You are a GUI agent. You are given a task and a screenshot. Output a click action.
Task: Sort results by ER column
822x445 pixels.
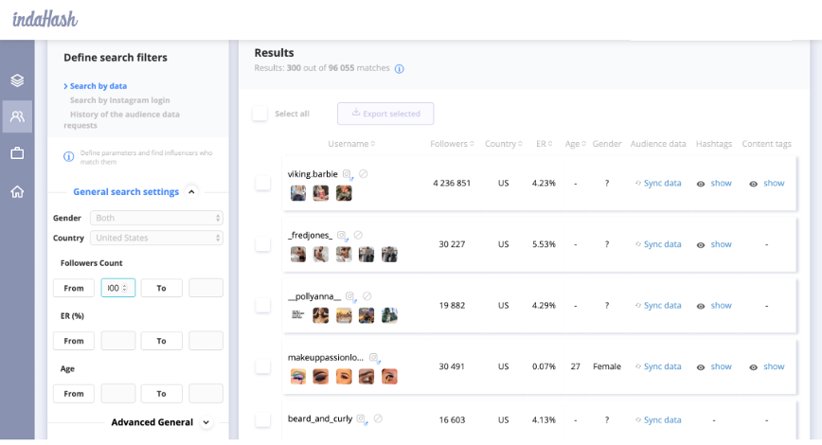click(x=545, y=144)
